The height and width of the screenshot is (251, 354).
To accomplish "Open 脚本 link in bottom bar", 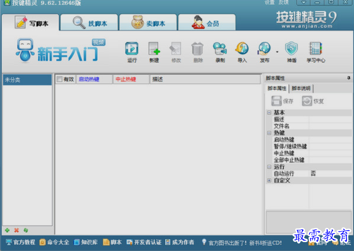I will pos(112,242).
